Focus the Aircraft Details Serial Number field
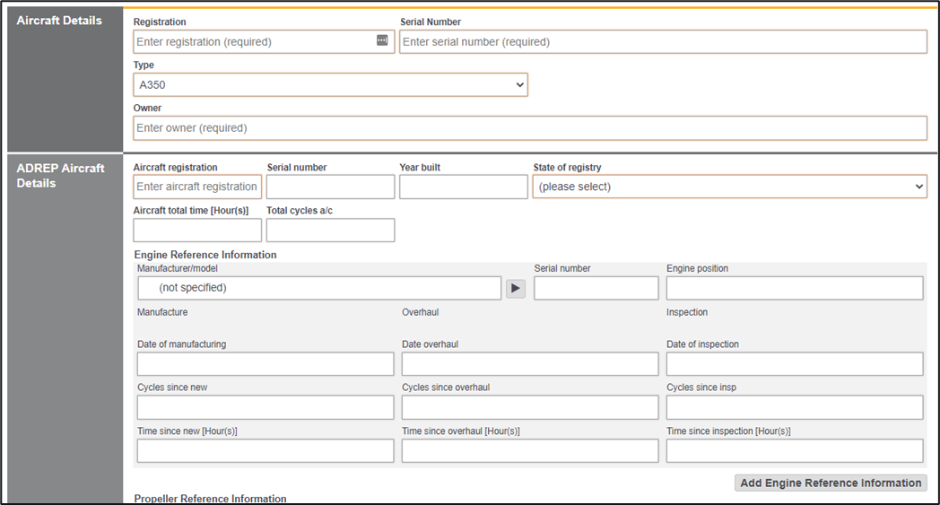The image size is (940, 505). click(x=663, y=42)
